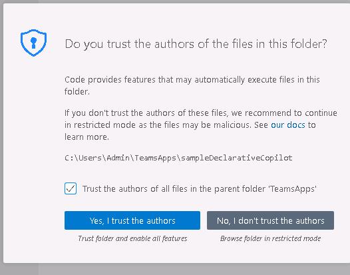The width and height of the screenshot is (350, 275).
Task: Click 'Trust folder and enable all features' caption
Action: [x=132, y=238]
